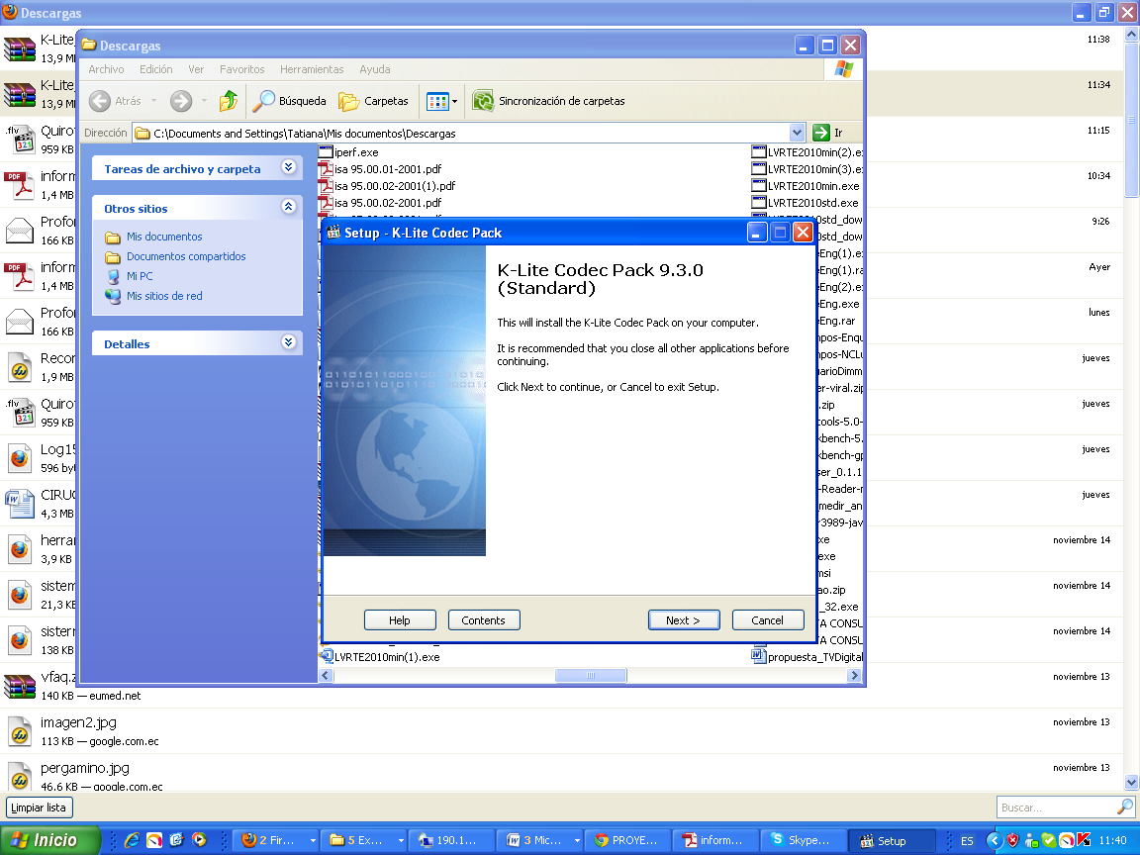
Task: Start Sincronización de carpetas
Action: (549, 101)
